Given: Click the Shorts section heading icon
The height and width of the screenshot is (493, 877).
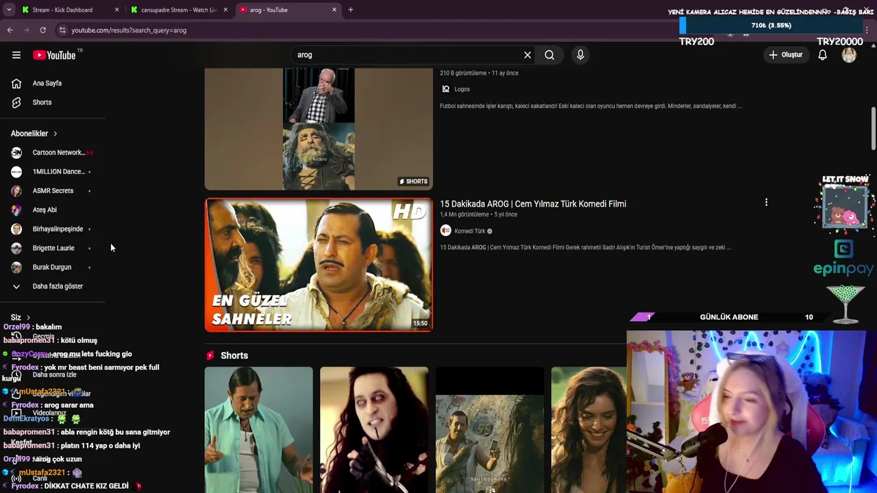Looking at the screenshot, I should pyautogui.click(x=210, y=355).
